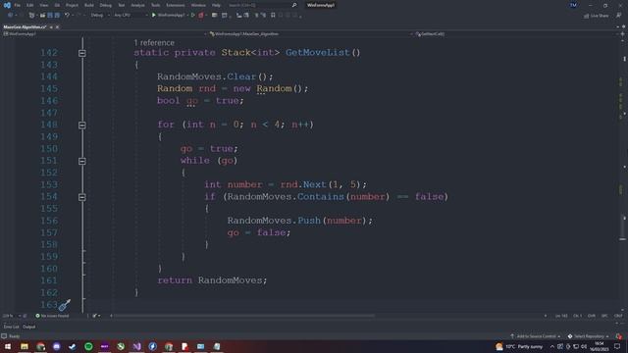Screen dimensions: 628x353
Task: Open the Help menu
Action: tap(216, 5)
